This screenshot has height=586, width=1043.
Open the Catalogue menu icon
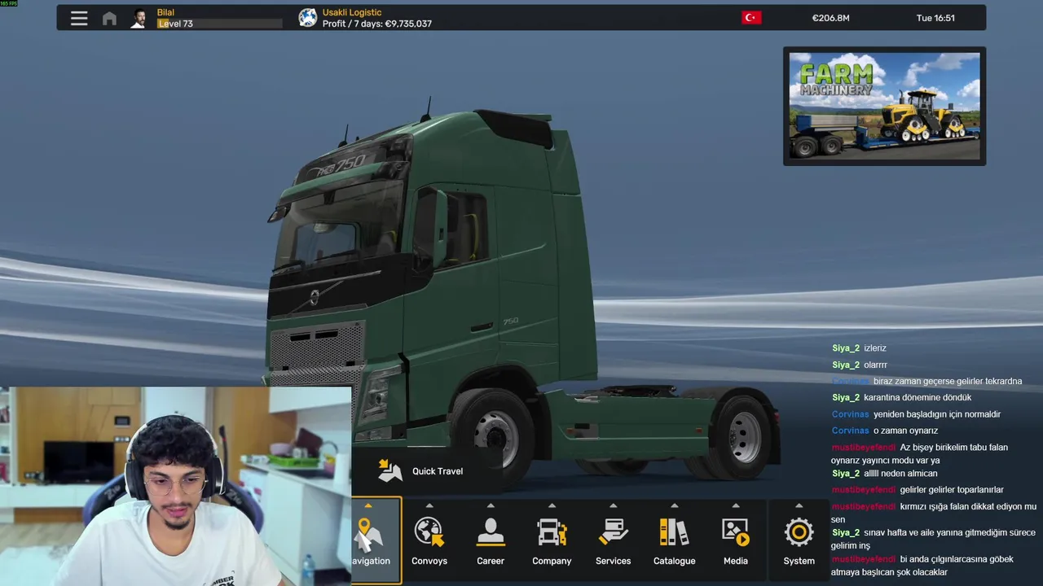coord(674,531)
